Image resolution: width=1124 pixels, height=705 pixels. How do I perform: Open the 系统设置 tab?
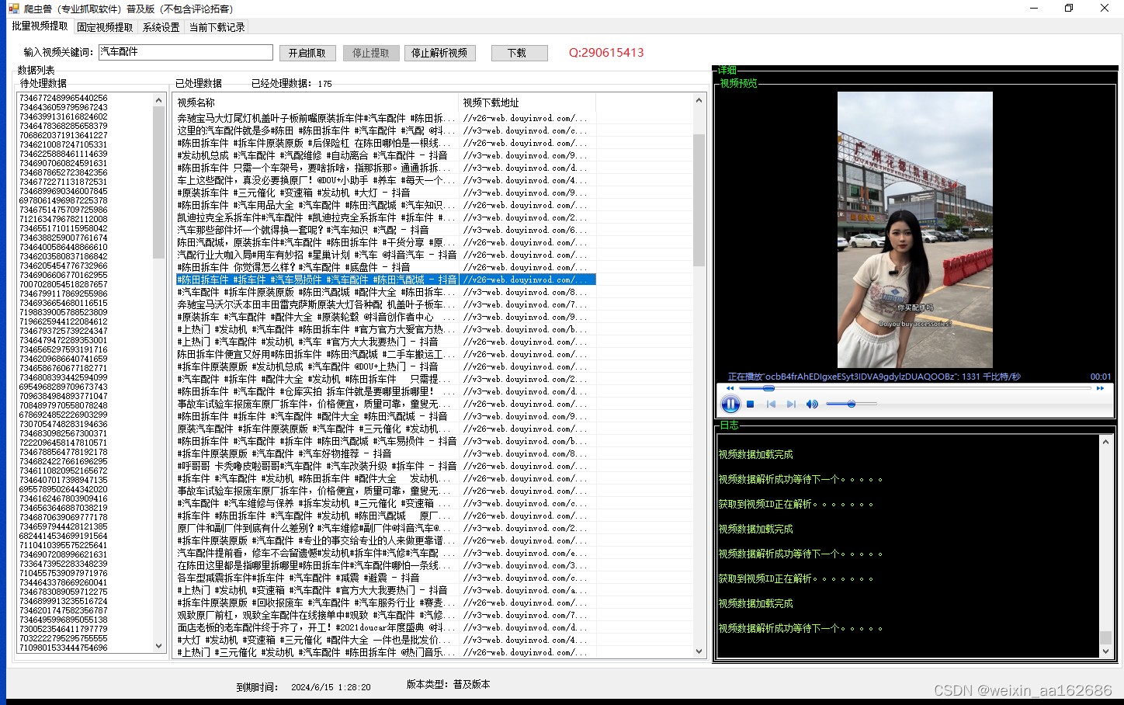tap(161, 27)
